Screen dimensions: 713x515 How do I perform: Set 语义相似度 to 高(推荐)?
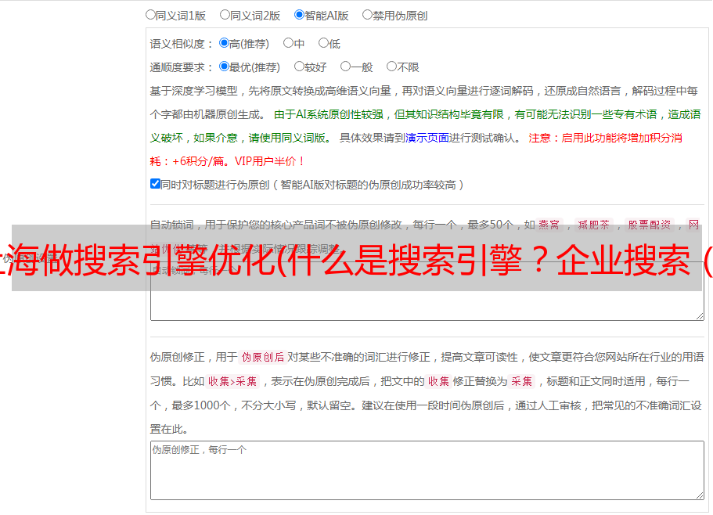[x=224, y=43]
